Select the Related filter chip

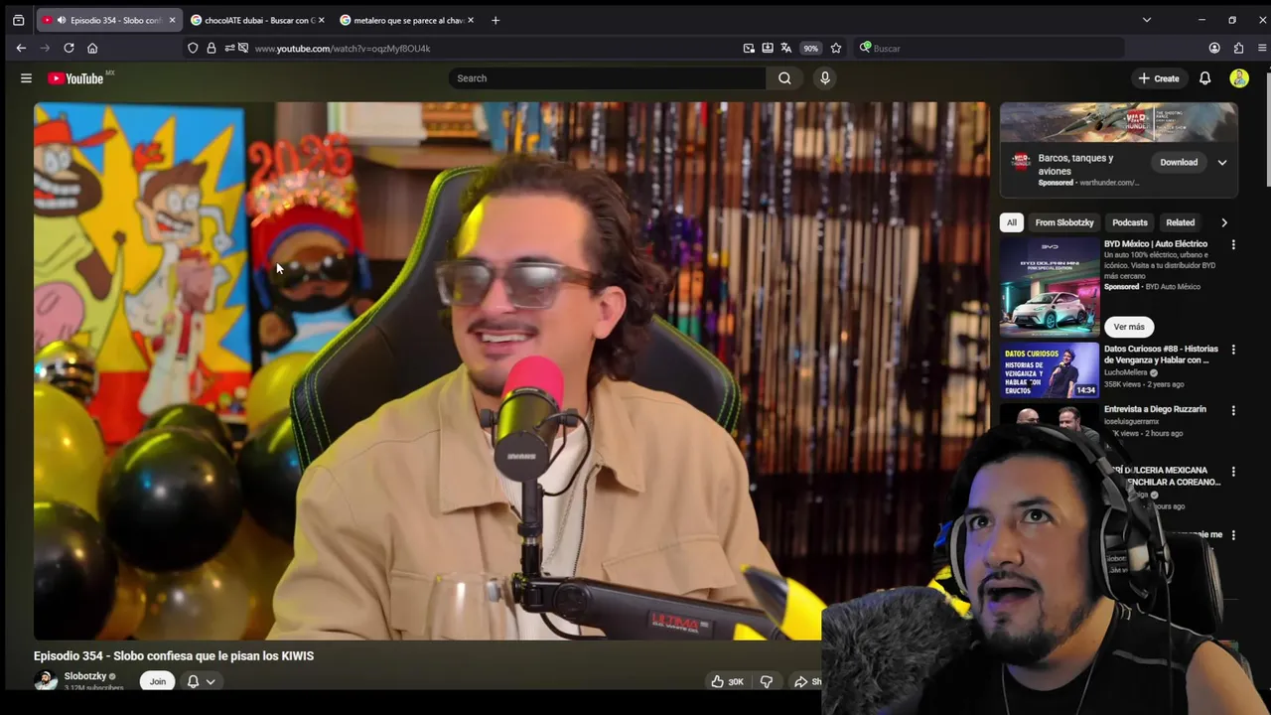pyautogui.click(x=1180, y=222)
